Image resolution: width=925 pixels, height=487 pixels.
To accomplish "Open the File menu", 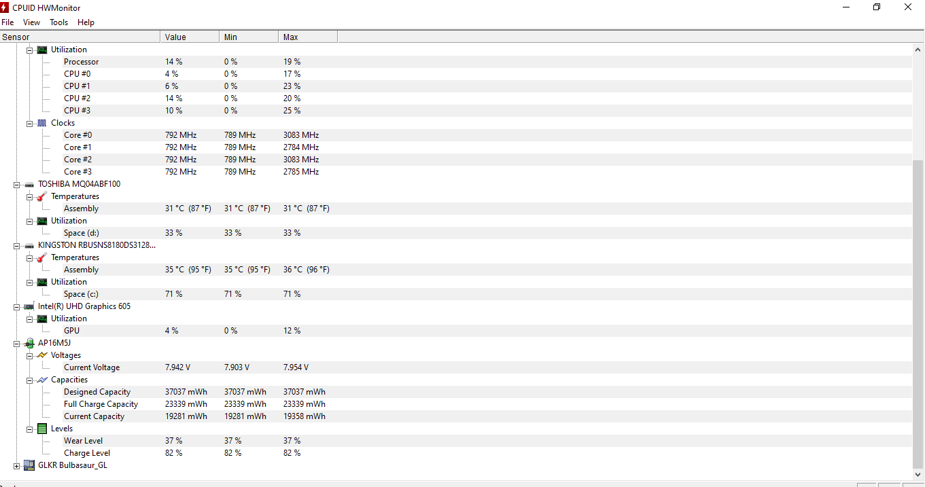I will (x=7, y=22).
